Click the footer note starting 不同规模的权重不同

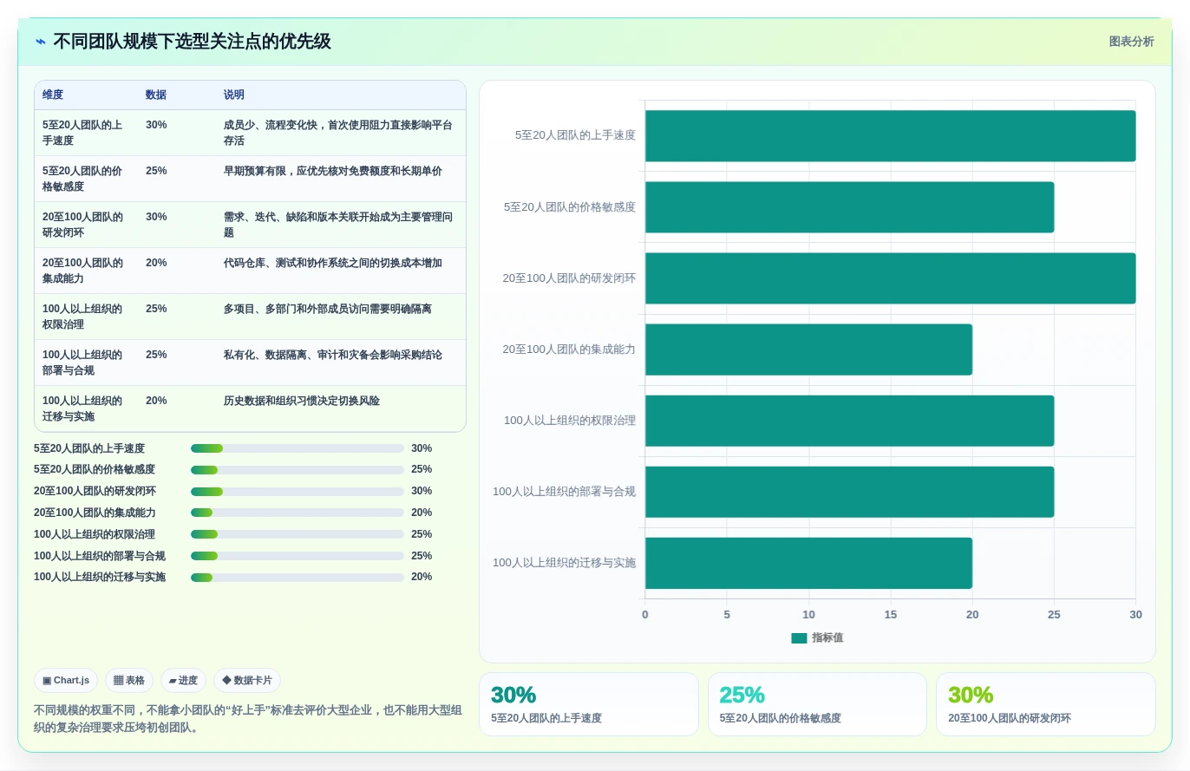tap(248, 718)
